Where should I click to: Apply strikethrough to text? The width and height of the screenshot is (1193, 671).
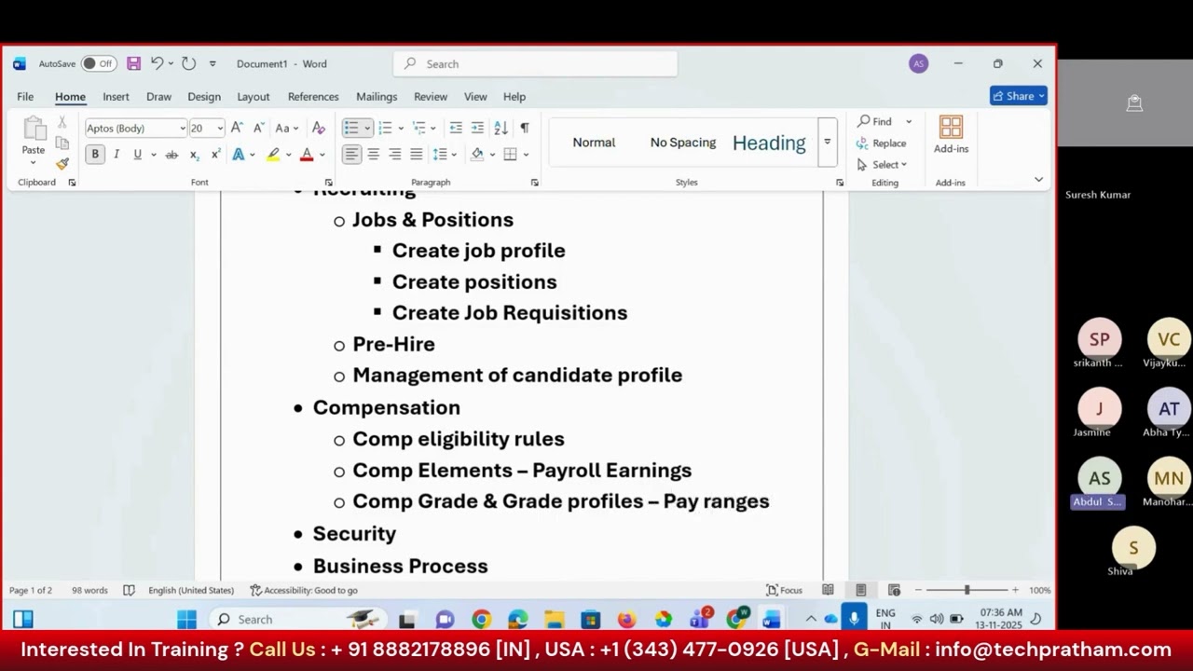(171, 155)
